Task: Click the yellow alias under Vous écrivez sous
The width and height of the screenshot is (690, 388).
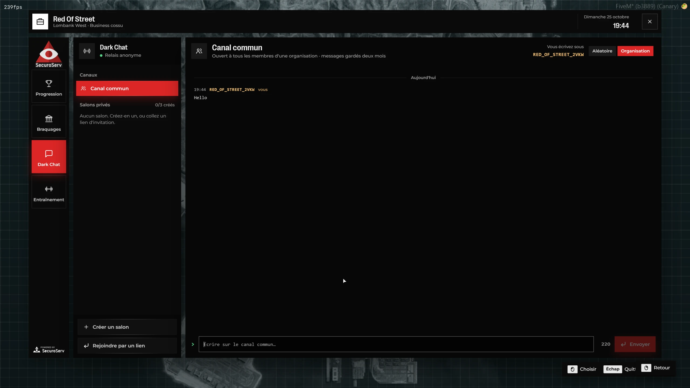Action: (558, 54)
